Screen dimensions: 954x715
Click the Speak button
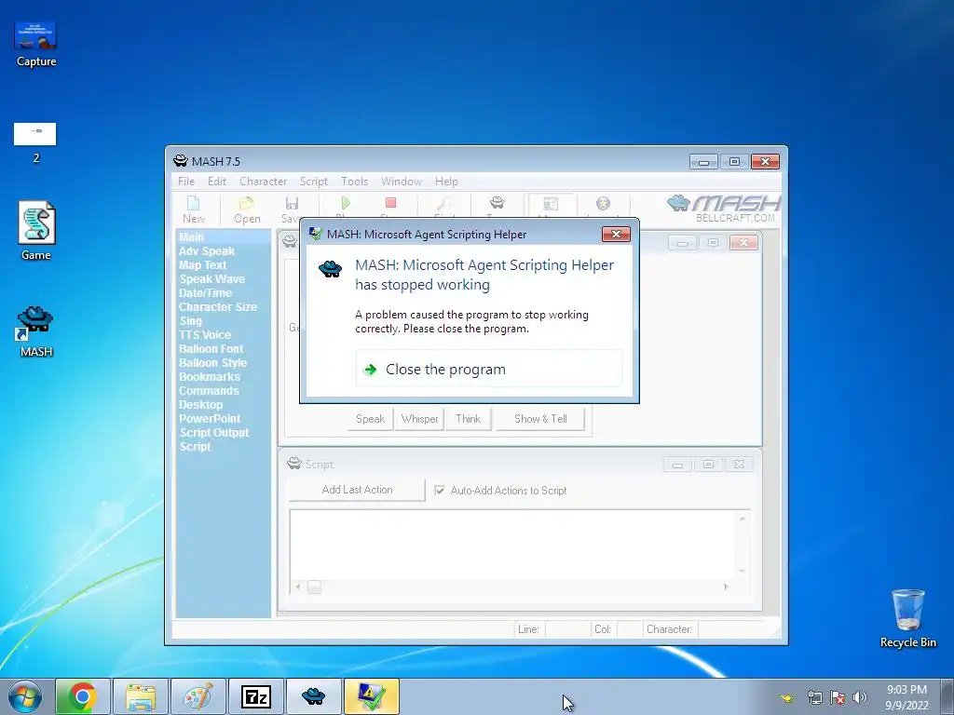pos(370,419)
